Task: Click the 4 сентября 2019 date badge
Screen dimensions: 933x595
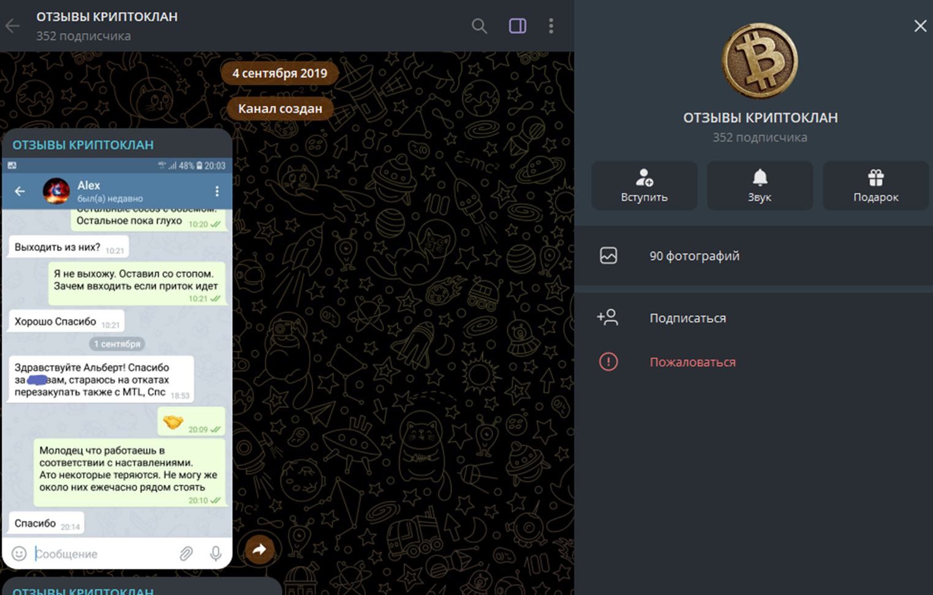Action: (279, 73)
